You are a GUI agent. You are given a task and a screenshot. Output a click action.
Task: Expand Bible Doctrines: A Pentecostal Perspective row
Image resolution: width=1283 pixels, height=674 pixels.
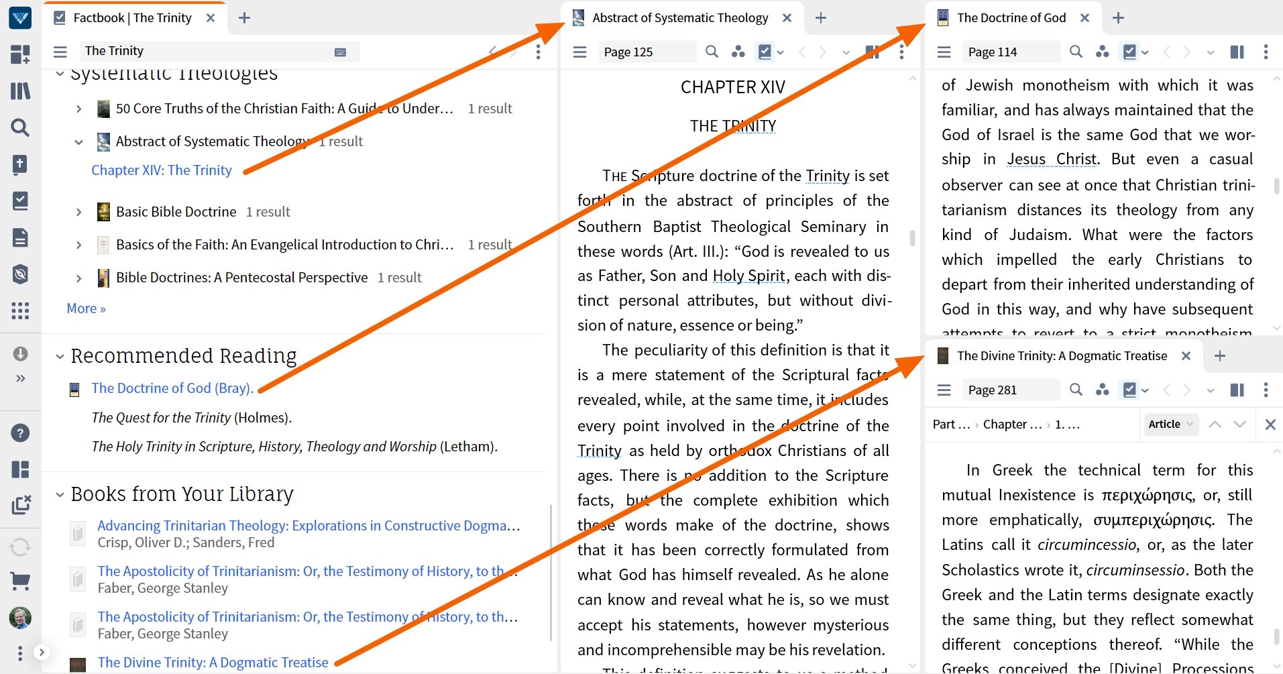click(79, 278)
